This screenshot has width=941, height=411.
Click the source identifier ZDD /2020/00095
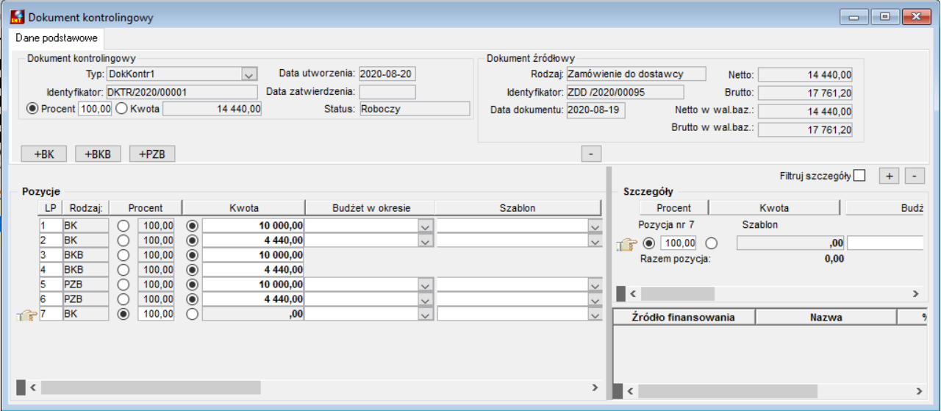coord(625,92)
